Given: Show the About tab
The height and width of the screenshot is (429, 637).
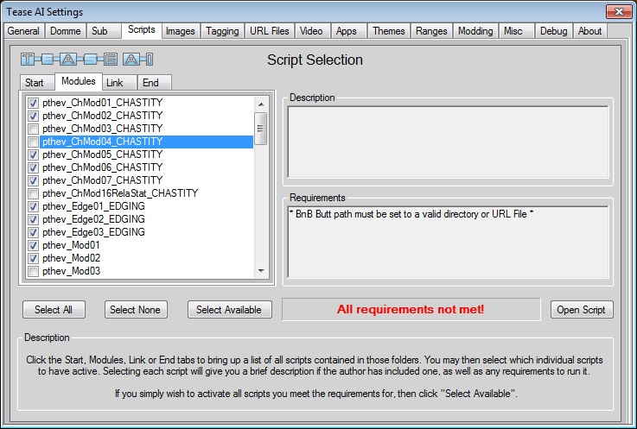Looking at the screenshot, I should pyautogui.click(x=589, y=31).
